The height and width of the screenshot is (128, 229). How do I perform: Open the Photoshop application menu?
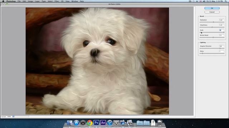tap(11, 1)
